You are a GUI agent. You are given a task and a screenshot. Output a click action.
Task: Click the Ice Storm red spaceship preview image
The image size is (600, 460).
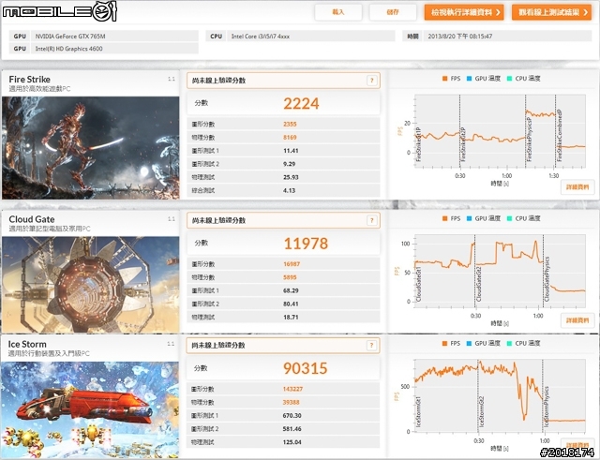click(x=90, y=409)
